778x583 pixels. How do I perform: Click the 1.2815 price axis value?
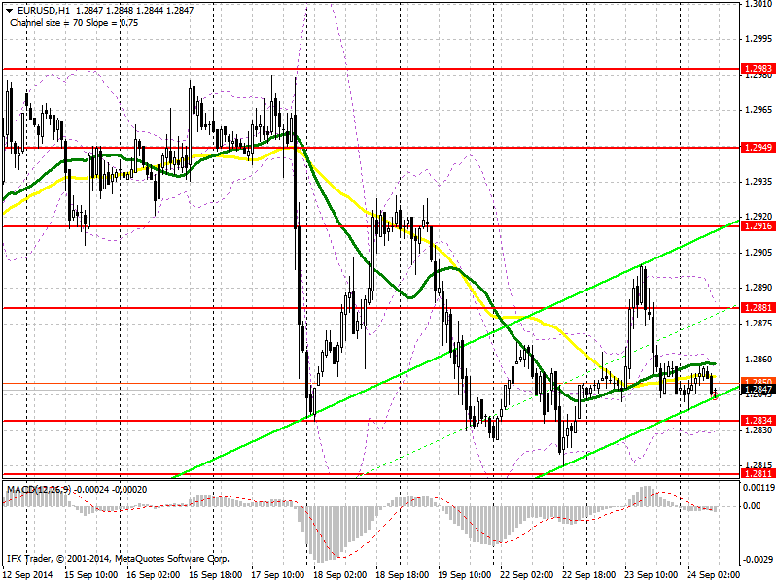click(759, 465)
